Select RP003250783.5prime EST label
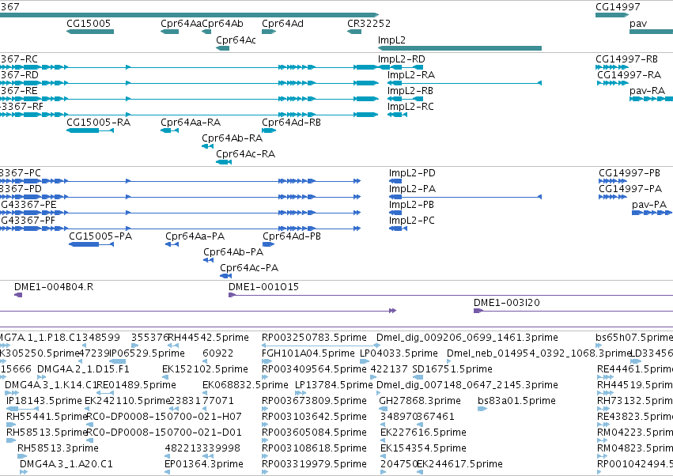Image resolution: width=673 pixels, height=476 pixels. tap(314, 338)
